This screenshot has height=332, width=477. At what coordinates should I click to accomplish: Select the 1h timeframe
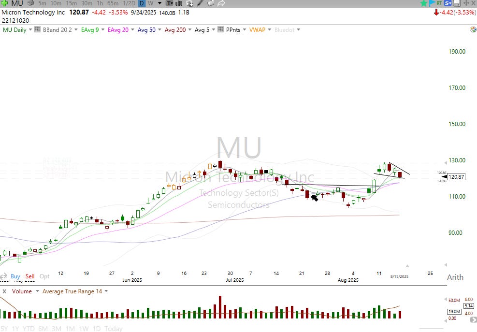click(x=100, y=3)
